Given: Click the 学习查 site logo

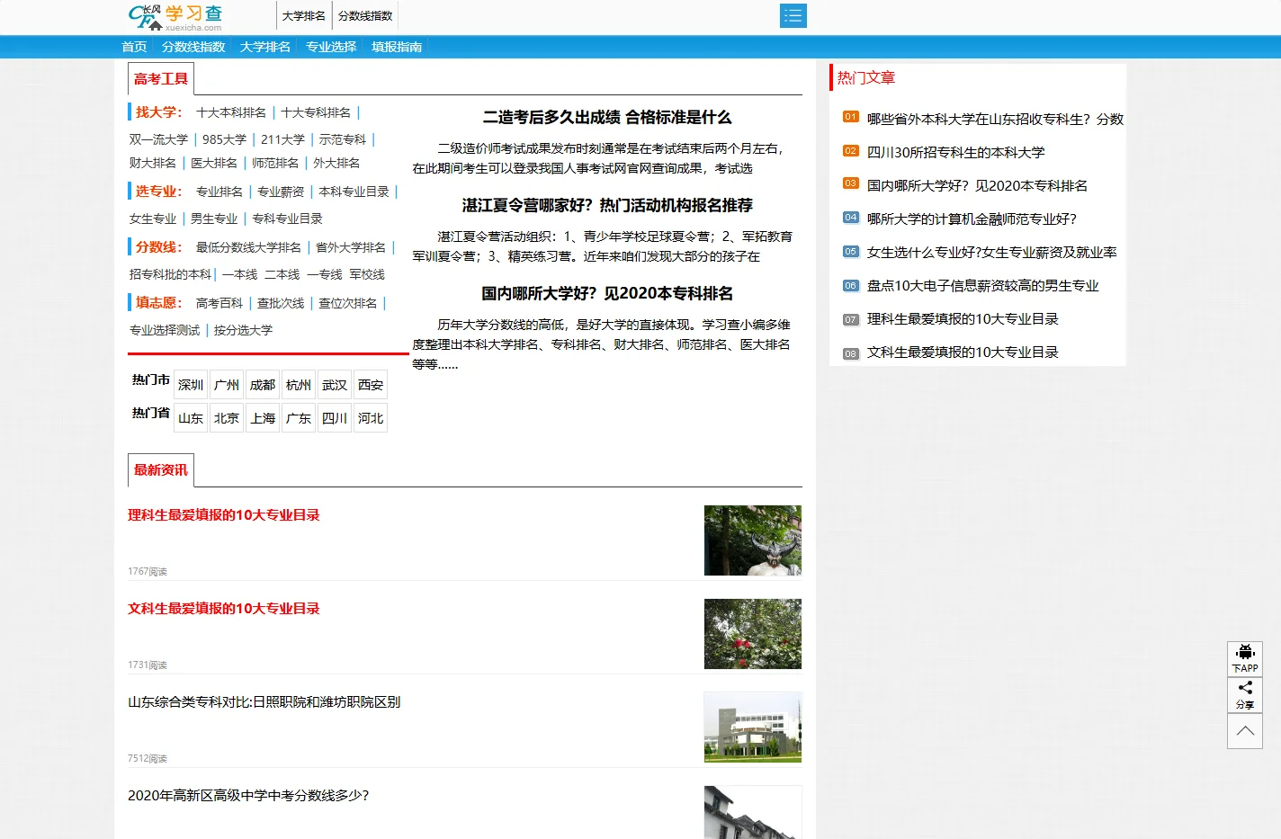Looking at the screenshot, I should coord(175,16).
